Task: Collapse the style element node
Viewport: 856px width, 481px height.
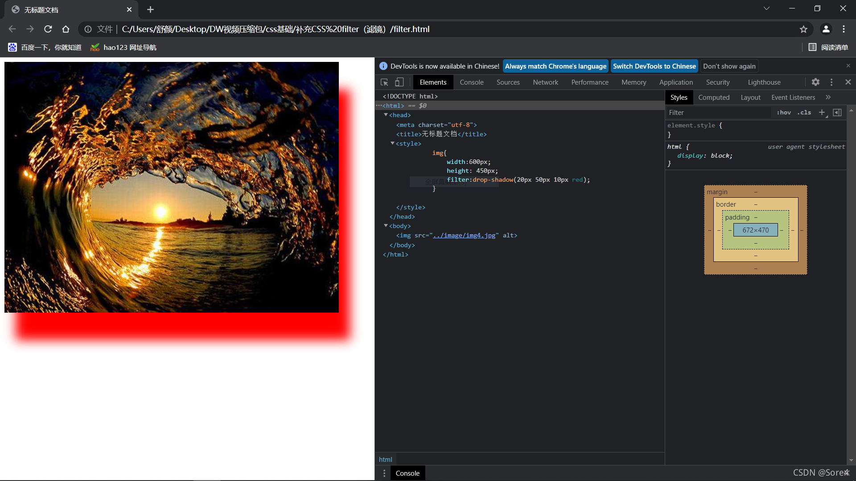Action: (393, 143)
